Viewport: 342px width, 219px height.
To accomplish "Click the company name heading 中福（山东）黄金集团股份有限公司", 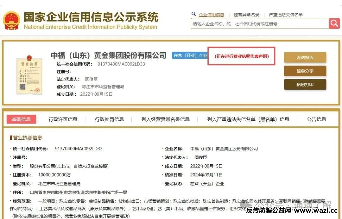I will pyautogui.click(x=108, y=55).
